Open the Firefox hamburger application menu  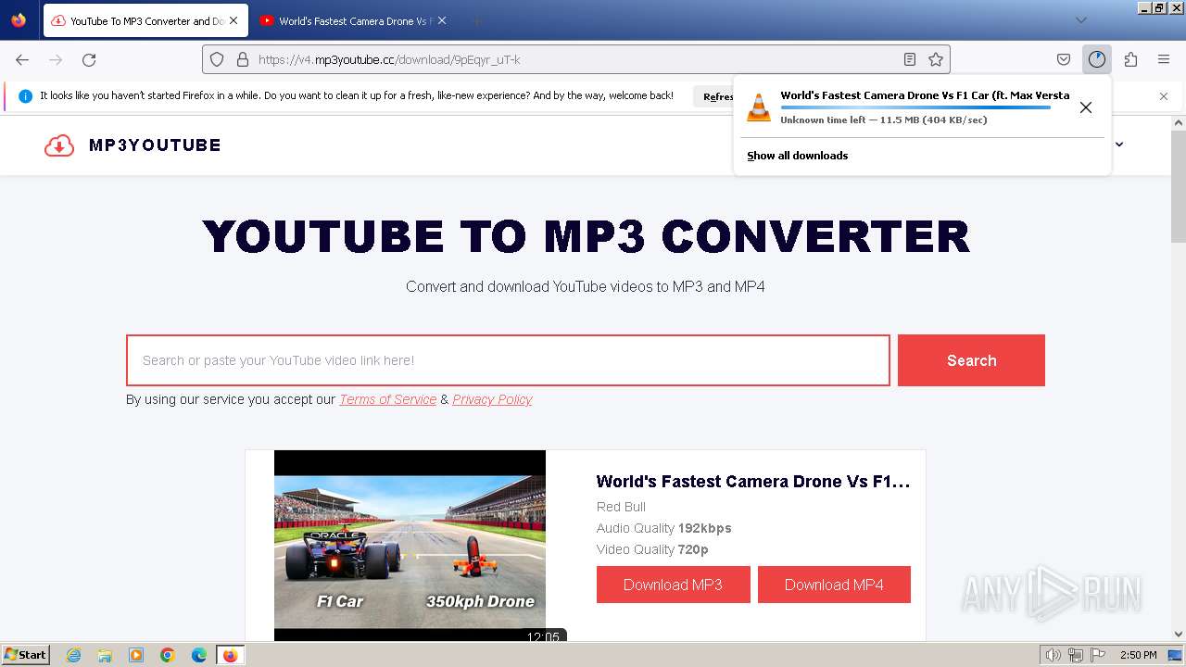coord(1164,59)
